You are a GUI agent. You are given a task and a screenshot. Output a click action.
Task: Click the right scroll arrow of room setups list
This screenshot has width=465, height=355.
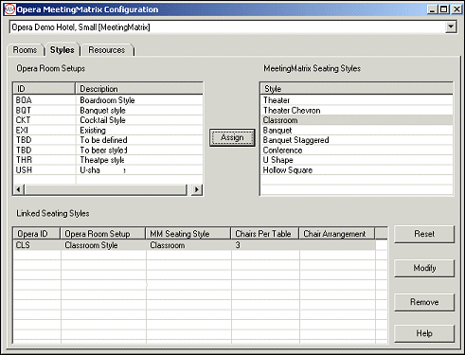point(197,189)
